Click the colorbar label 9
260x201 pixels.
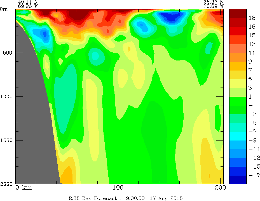(x=250, y=62)
